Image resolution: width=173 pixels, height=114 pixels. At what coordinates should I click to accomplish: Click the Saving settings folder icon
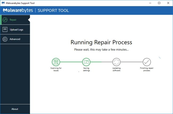coord(86,62)
